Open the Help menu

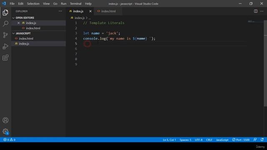(x=88, y=4)
